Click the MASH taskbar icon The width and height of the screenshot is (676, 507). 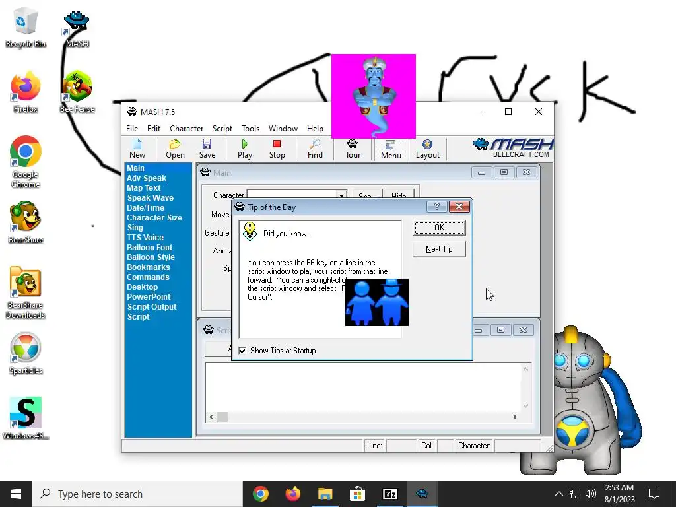pos(422,494)
